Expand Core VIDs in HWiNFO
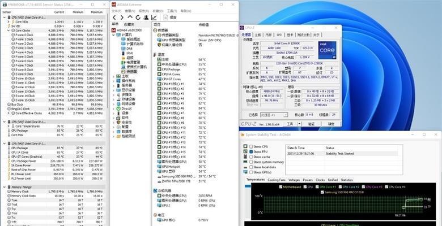442x226 pixels. (x=8, y=21)
